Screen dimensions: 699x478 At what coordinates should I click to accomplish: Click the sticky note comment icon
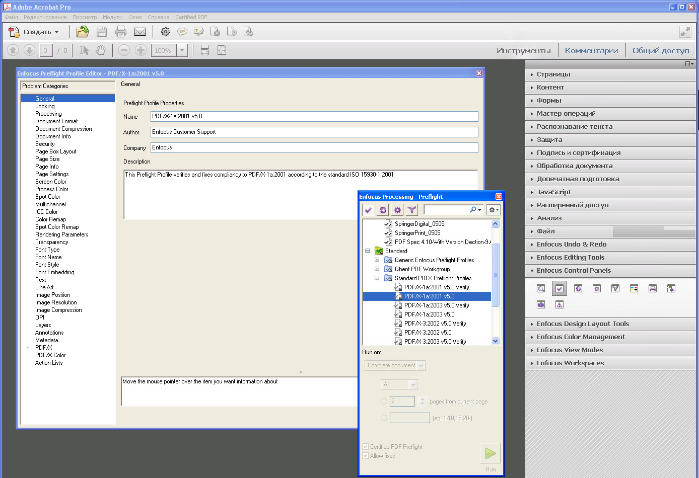click(x=182, y=32)
